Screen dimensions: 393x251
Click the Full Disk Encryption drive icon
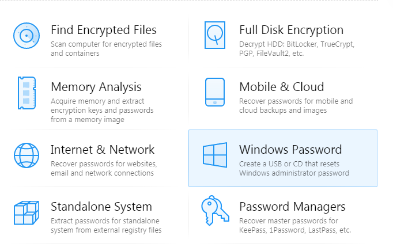[x=215, y=35]
